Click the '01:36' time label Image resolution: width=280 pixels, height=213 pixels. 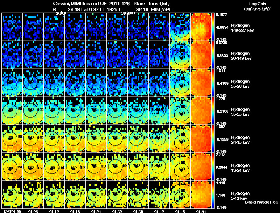[138, 212]
